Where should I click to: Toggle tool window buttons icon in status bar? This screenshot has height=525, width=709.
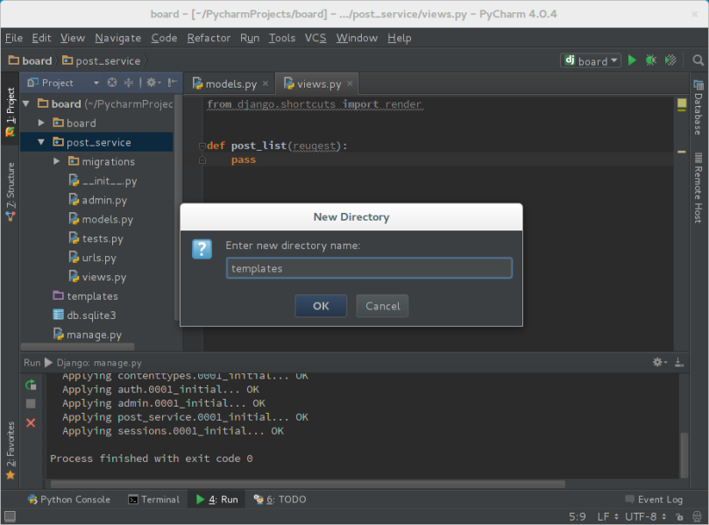click(x=10, y=516)
